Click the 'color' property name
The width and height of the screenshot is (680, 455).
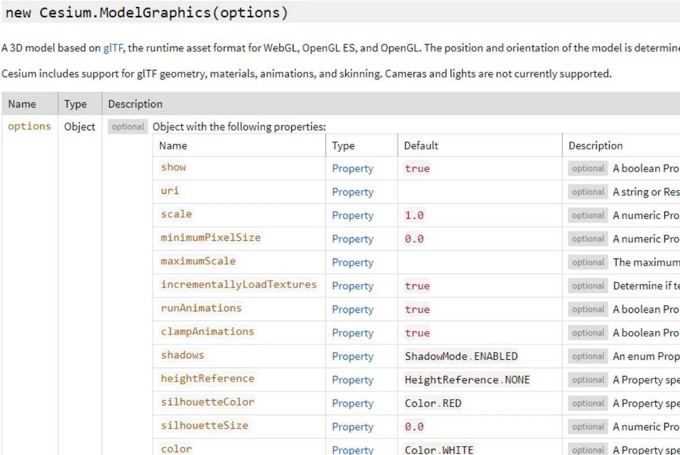[x=176, y=449]
